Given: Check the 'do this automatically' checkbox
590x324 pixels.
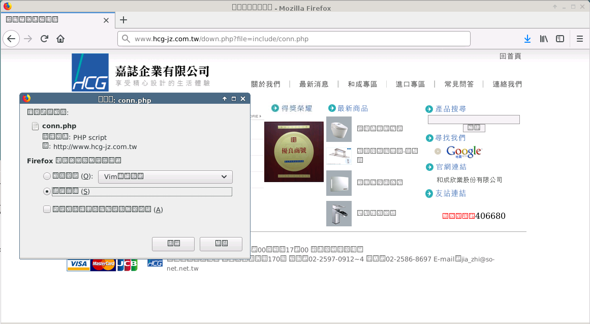Looking at the screenshot, I should (x=47, y=210).
